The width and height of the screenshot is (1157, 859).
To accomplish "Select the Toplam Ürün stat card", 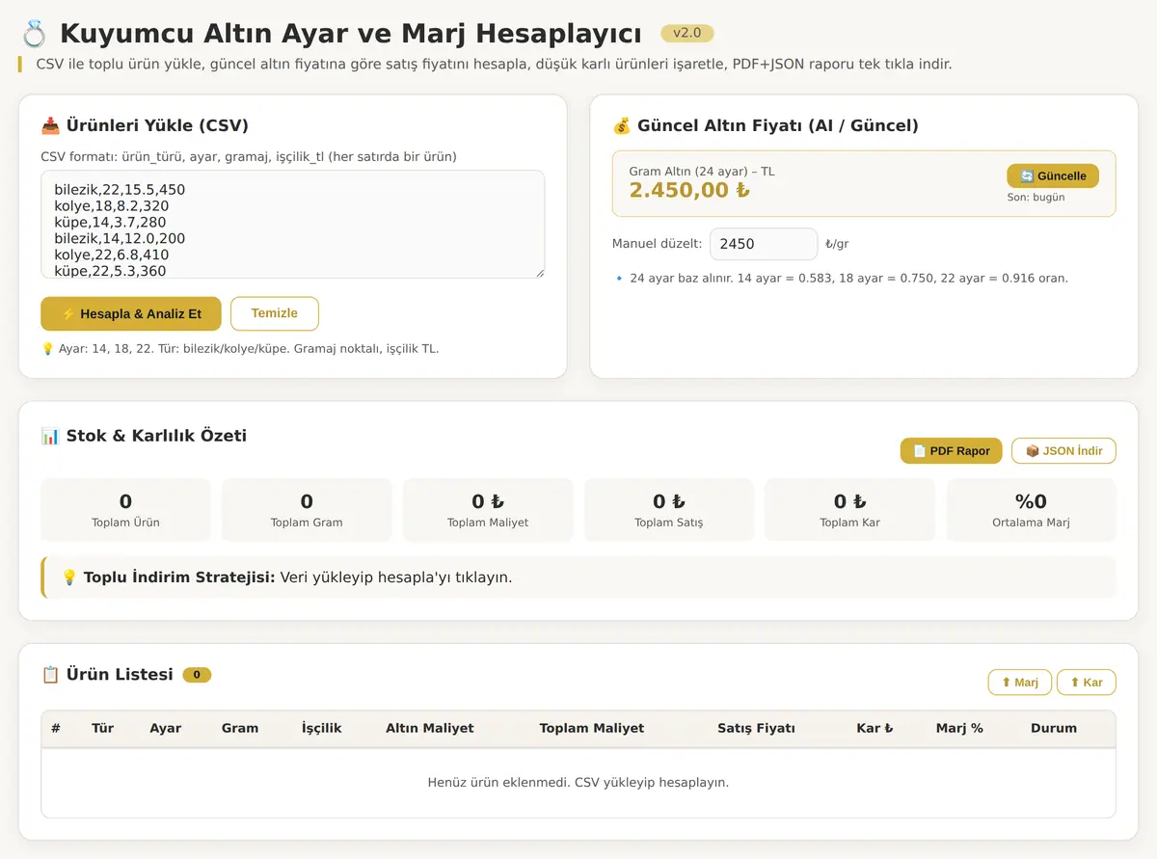I will point(125,509).
